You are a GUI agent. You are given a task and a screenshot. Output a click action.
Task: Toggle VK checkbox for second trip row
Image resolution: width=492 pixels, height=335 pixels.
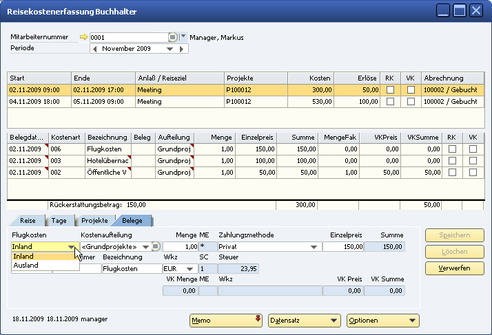click(x=411, y=102)
